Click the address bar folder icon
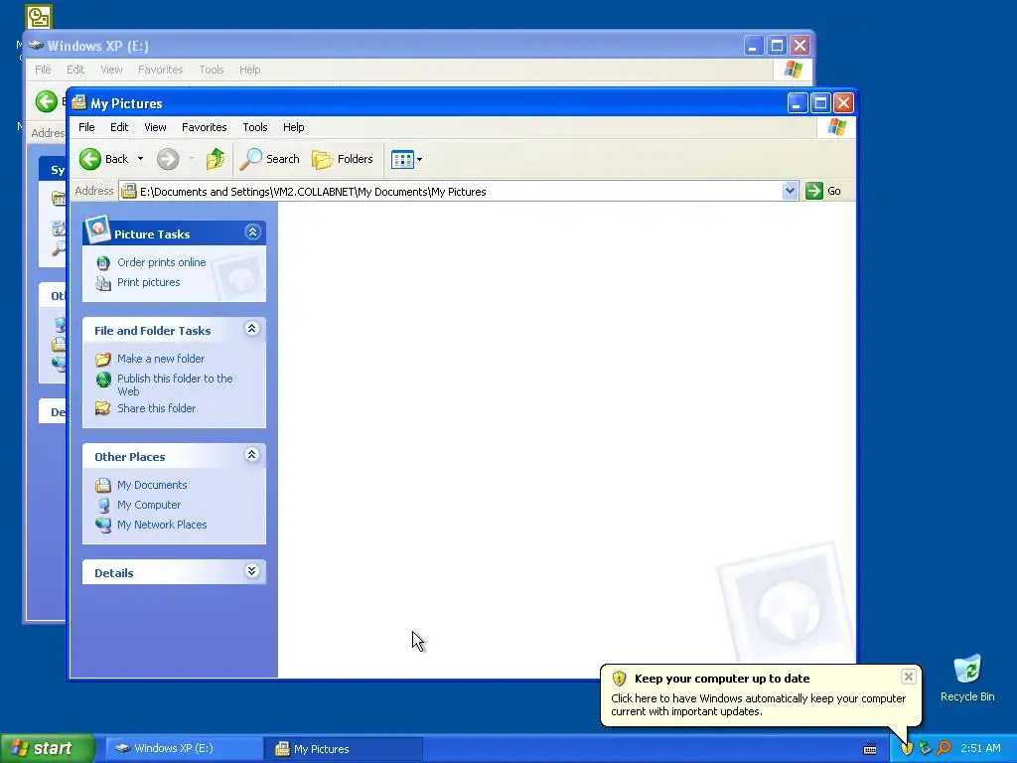Viewport: 1017px width, 763px height. 129,191
